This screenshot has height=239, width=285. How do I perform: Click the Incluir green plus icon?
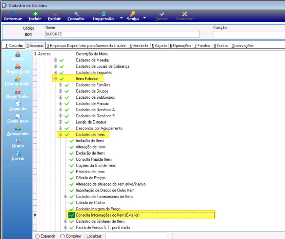(x=35, y=14)
